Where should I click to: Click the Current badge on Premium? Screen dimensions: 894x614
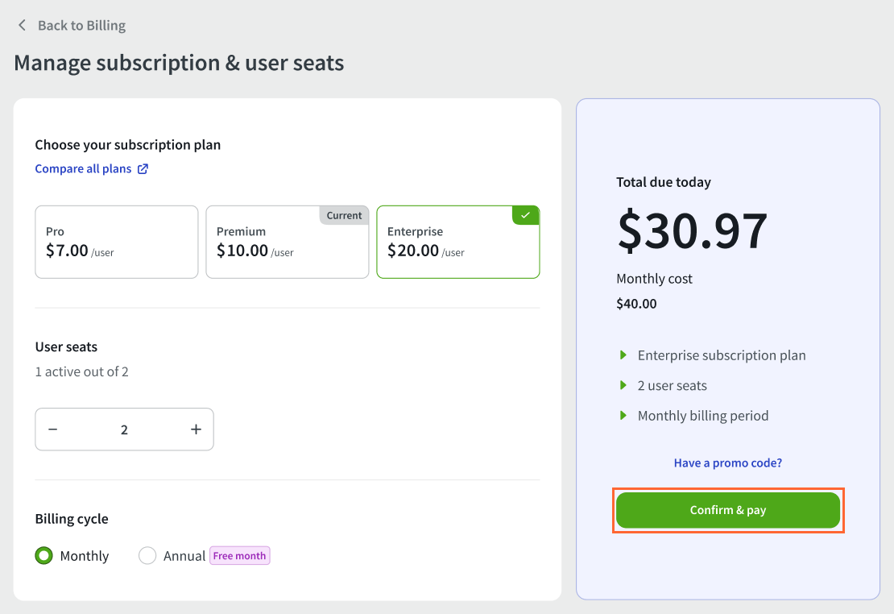344,215
